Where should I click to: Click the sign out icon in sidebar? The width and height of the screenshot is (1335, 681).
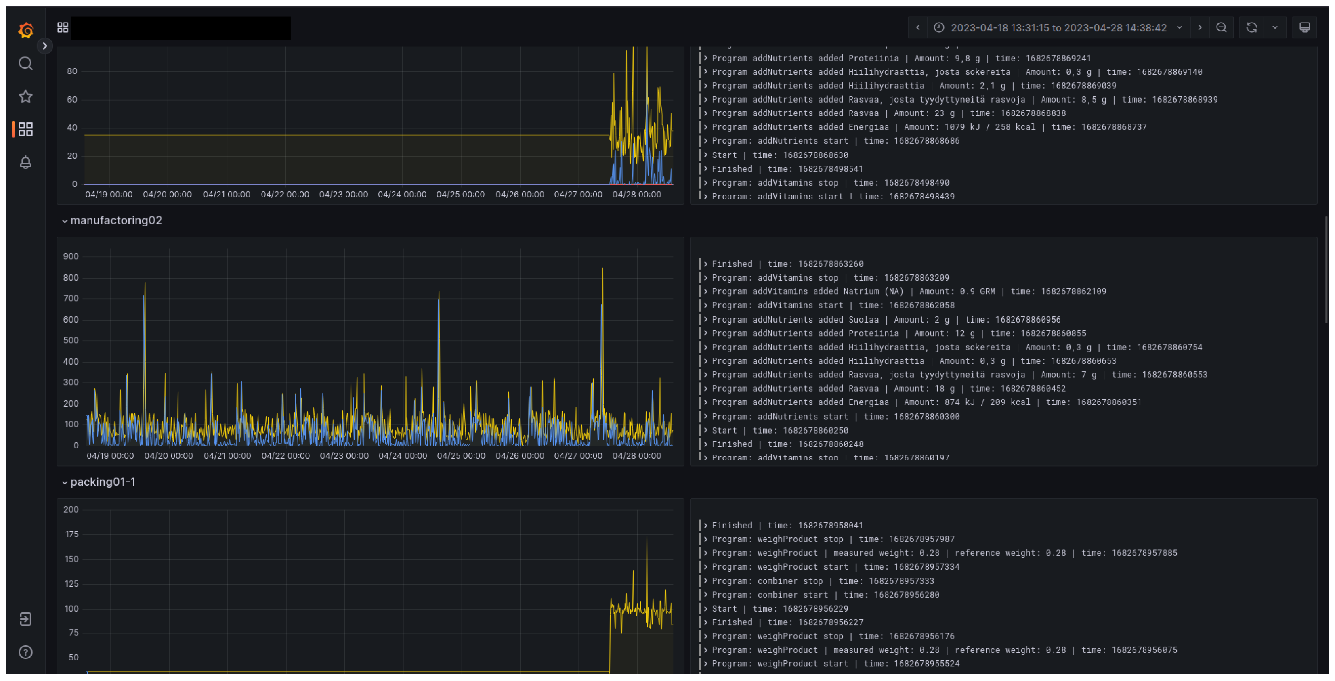click(25, 620)
